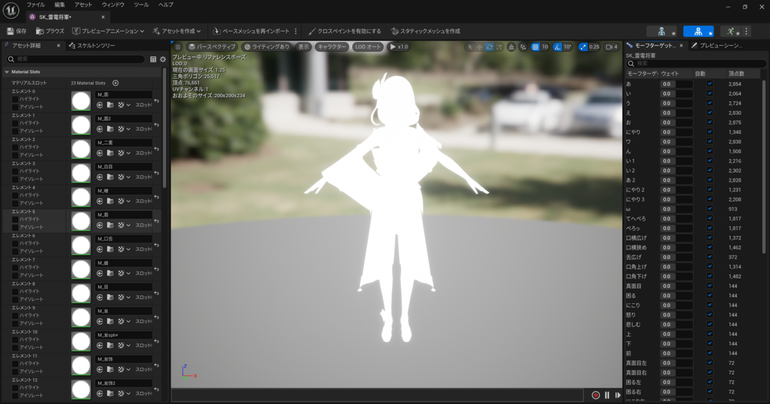Open the 編集 menu
The image size is (770, 404).
point(60,4)
